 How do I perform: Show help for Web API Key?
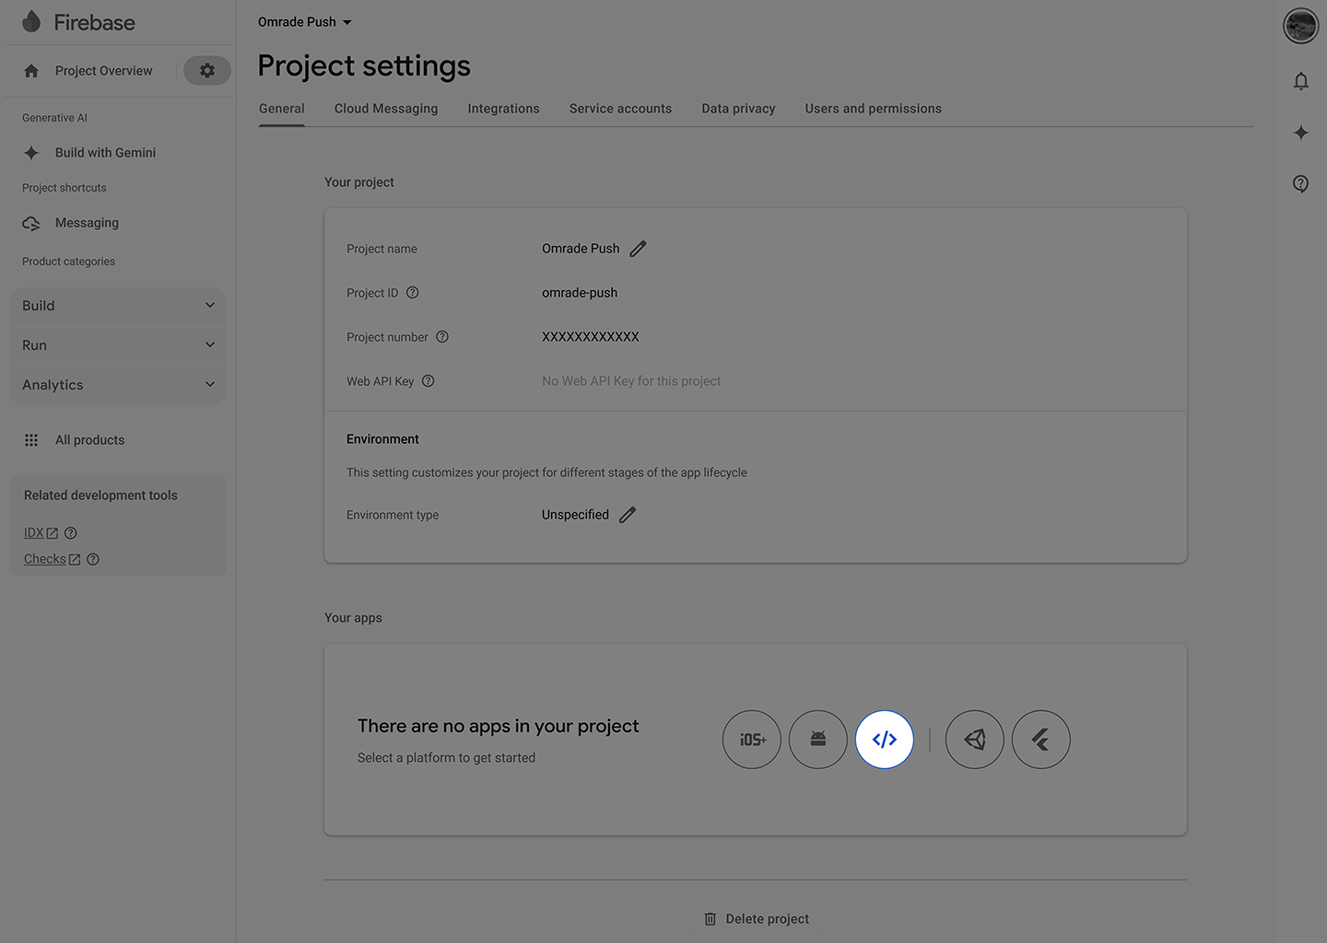pos(428,381)
